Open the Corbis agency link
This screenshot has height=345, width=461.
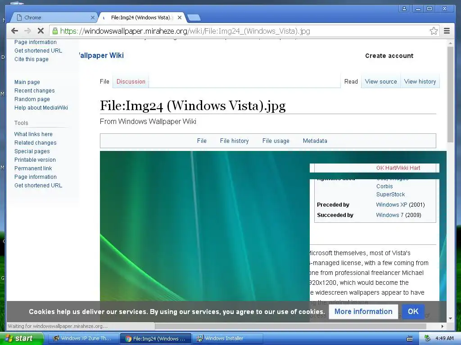point(384,186)
